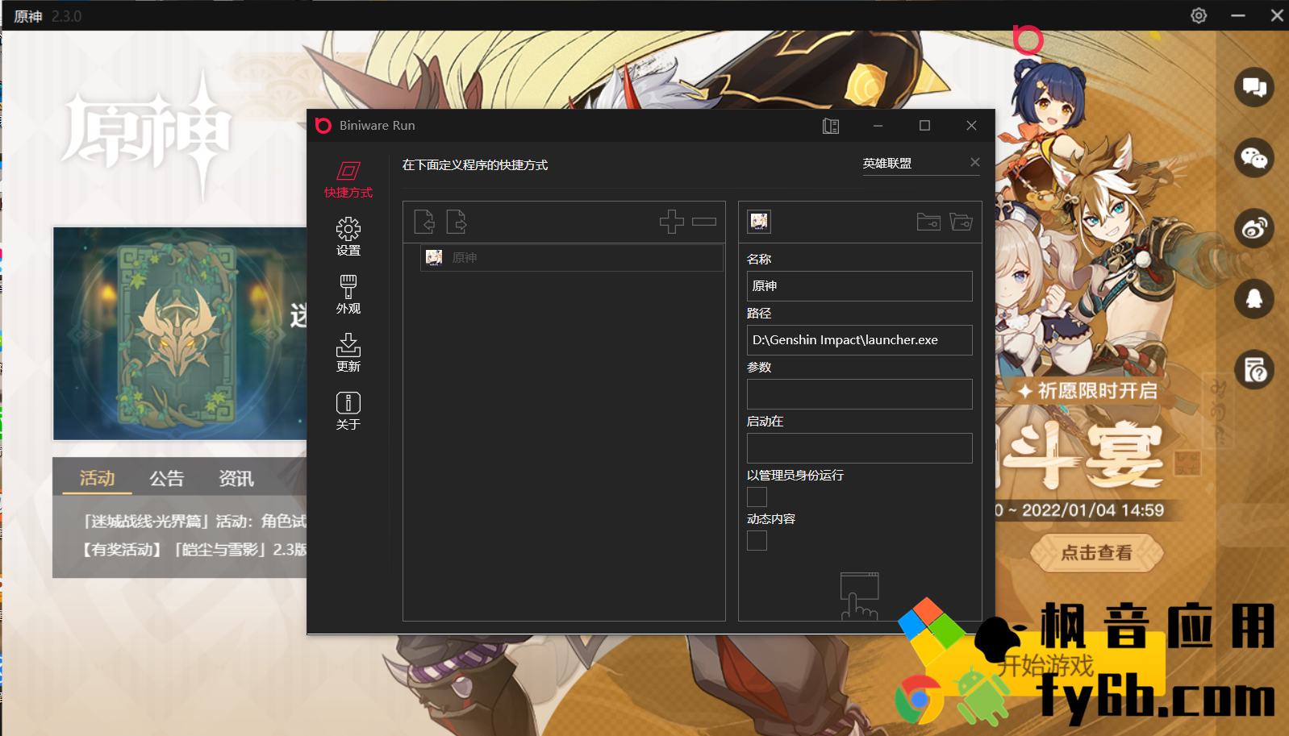Click the open folder icon in details panel

click(961, 222)
